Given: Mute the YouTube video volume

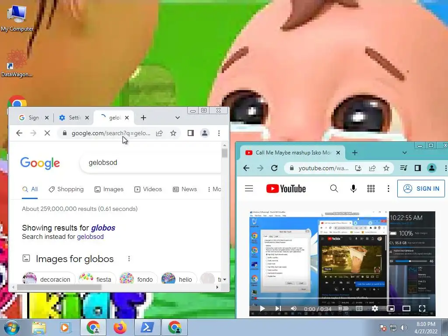Looking at the screenshot, I should coord(294,308).
